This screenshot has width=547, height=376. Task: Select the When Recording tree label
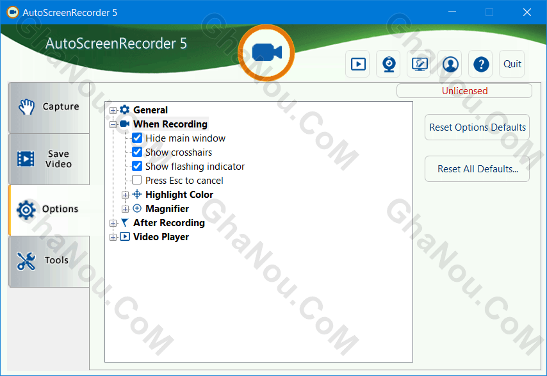coord(170,124)
